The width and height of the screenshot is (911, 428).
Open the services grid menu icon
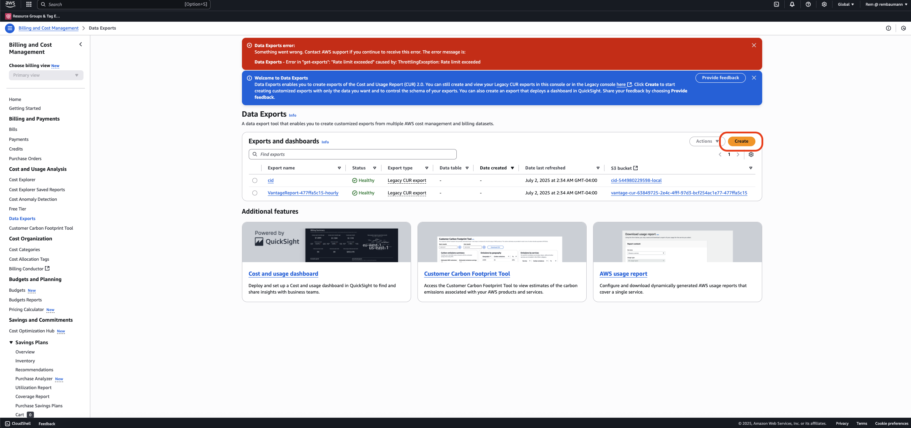(29, 4)
